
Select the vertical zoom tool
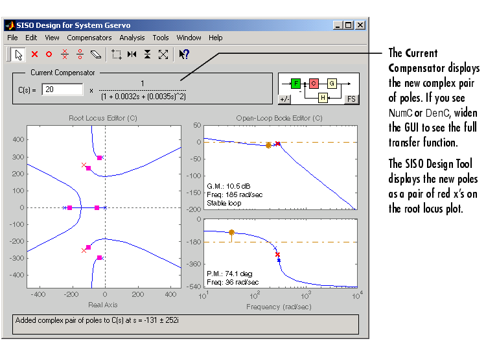click(148, 54)
